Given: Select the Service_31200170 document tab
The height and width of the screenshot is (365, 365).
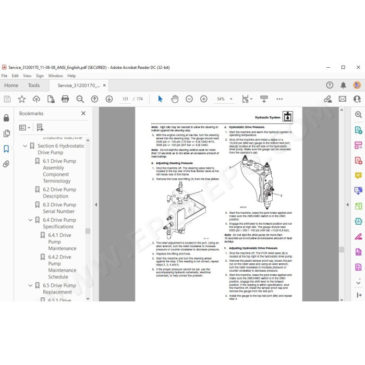Looking at the screenshot, I should coord(79,86).
